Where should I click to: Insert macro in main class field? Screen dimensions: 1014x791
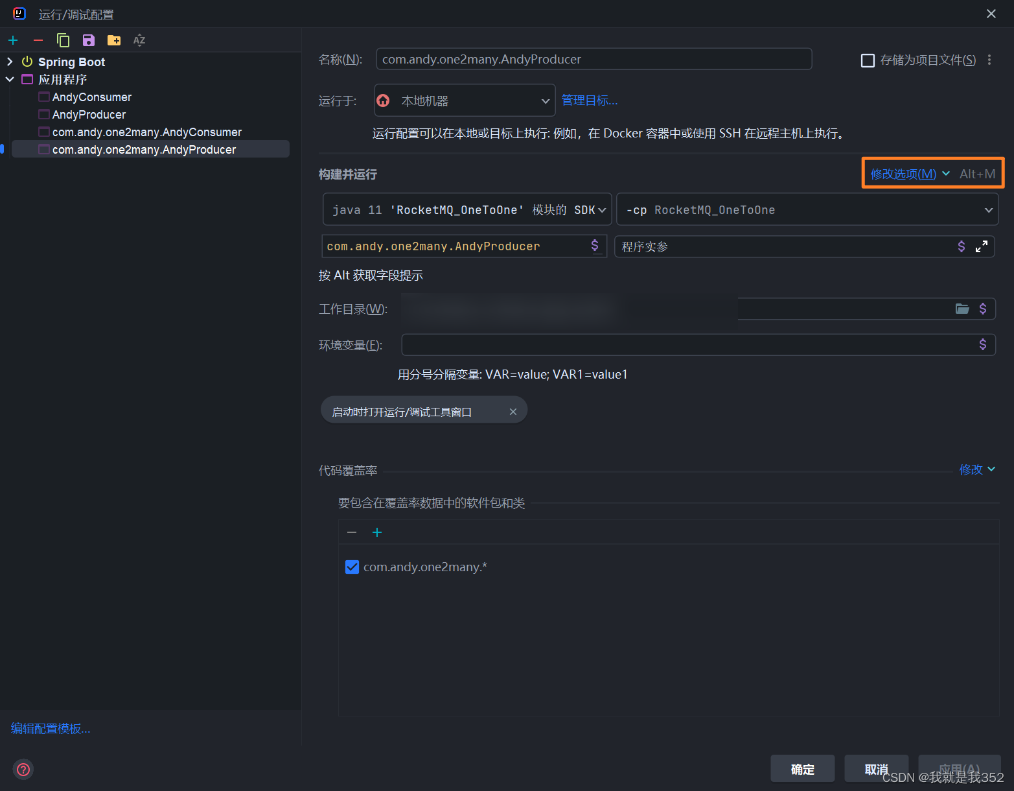pos(595,245)
